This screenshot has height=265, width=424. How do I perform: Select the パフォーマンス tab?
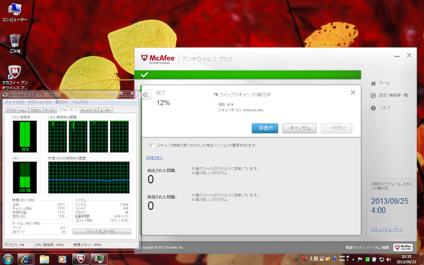68,110
